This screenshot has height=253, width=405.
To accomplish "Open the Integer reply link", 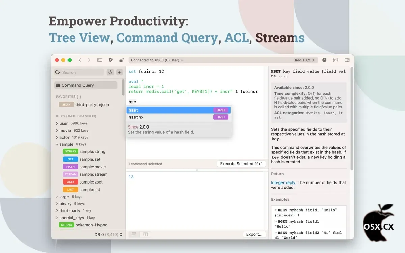I will tap(283, 182).
